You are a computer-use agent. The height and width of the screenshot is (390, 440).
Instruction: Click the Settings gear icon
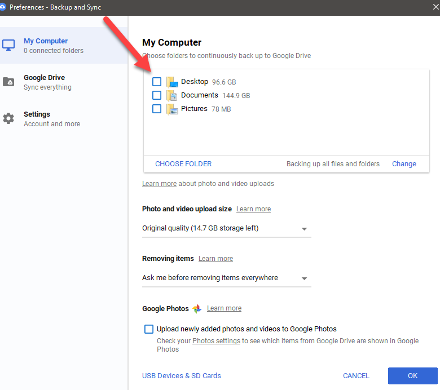coord(8,118)
